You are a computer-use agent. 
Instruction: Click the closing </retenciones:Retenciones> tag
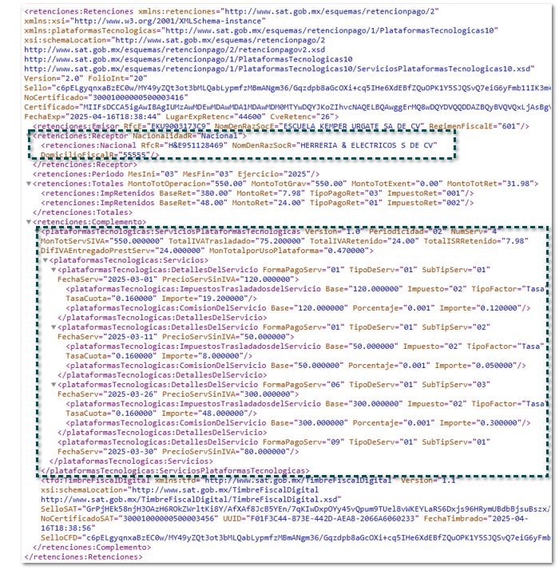83,557
